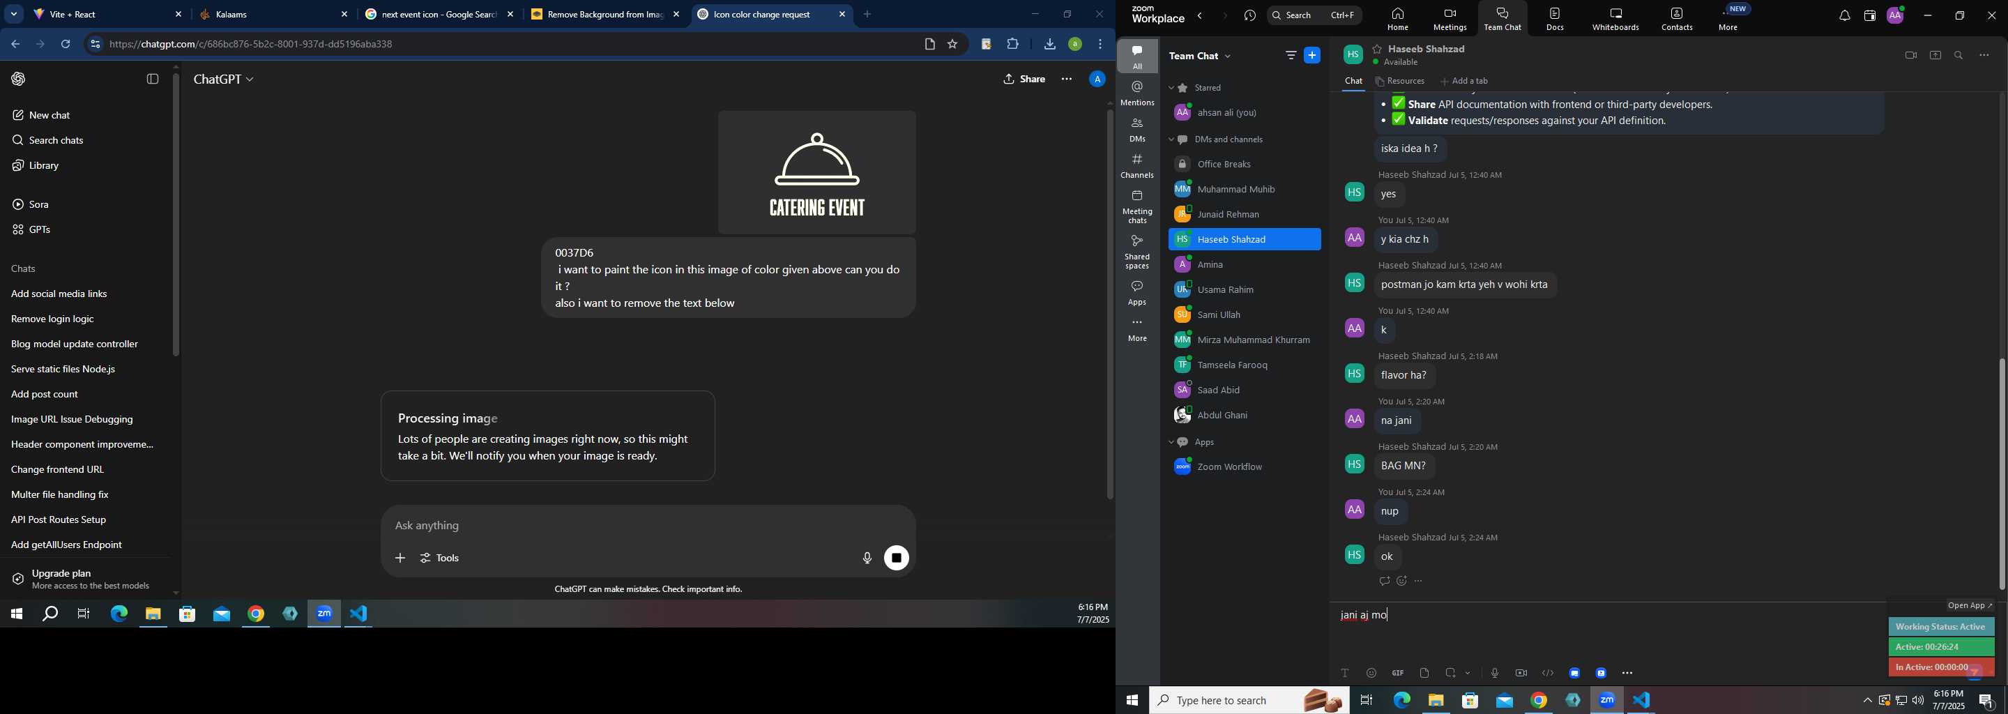Click the Type here to search box

point(1249,701)
